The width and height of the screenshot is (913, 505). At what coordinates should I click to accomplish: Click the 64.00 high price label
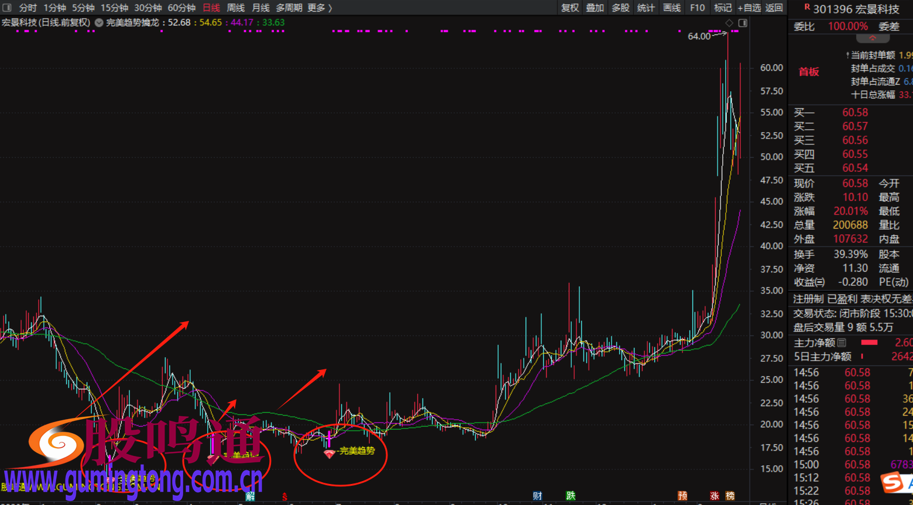(x=699, y=36)
